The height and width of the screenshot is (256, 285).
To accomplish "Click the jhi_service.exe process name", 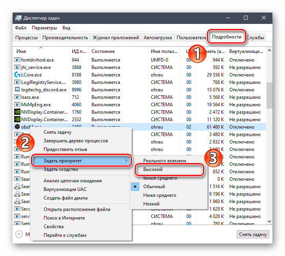I will [x=36, y=67].
